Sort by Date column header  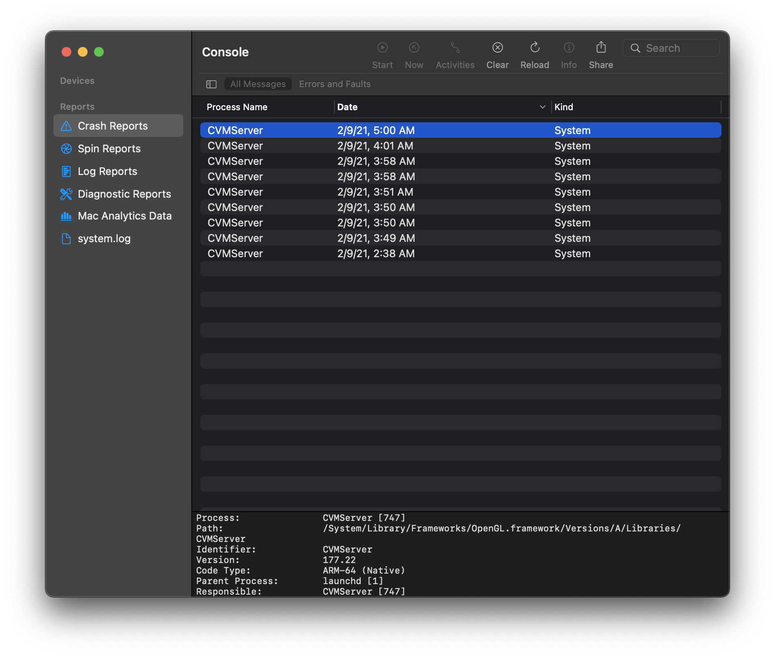click(347, 107)
